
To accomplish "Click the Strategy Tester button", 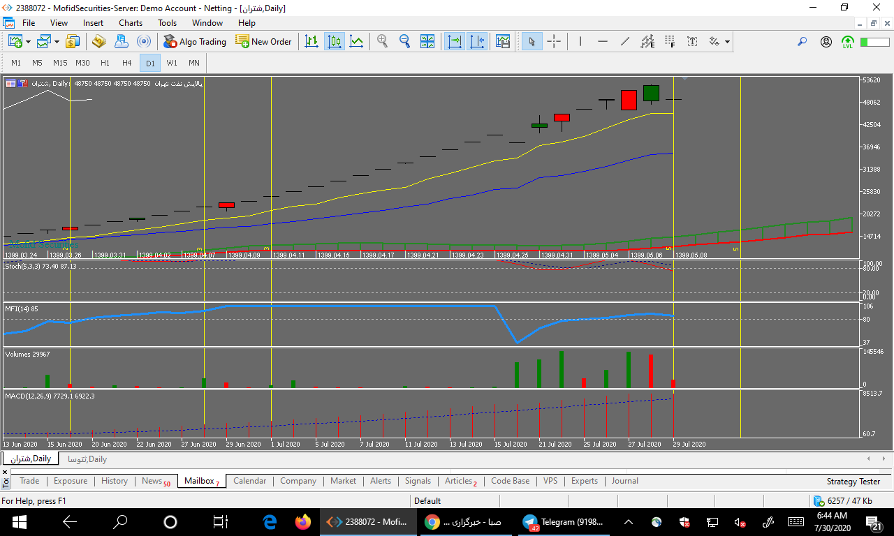I will tap(853, 482).
